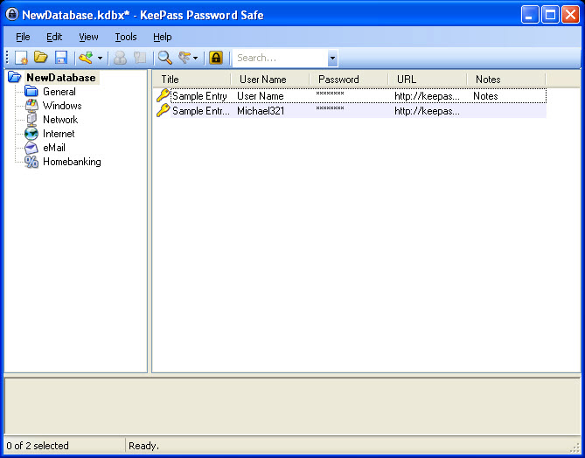Click the toolbar drag handle grip
This screenshot has height=458, width=585.
click(x=7, y=58)
